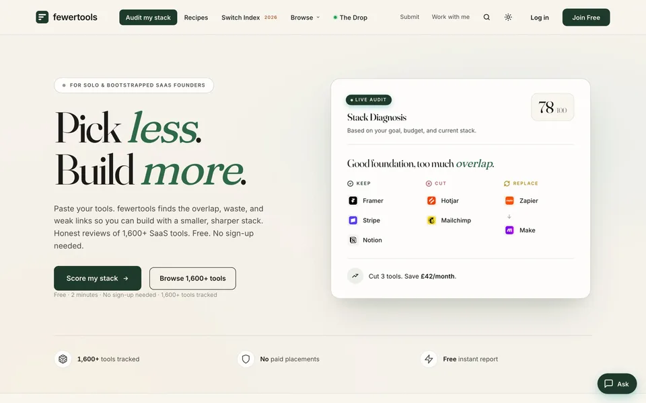This screenshot has height=403, width=646.
Task: Click the Audit my stack button
Action: [x=148, y=17]
